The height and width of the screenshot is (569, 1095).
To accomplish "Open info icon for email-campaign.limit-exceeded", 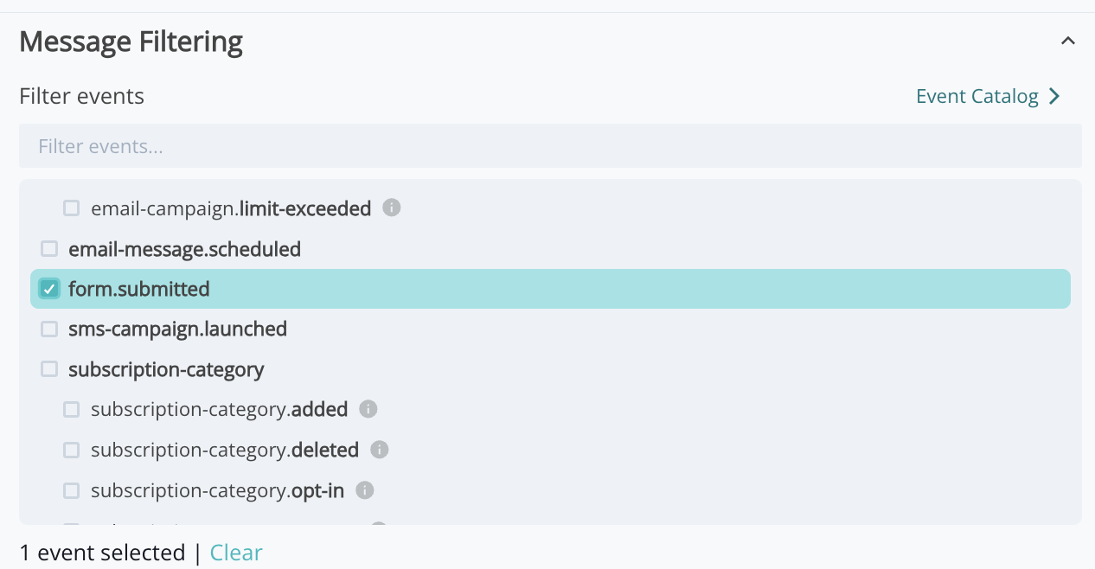I will (392, 208).
